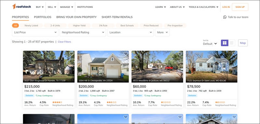Favorite the 7121 Seymour Dr Saint Louis listing
260x124 pixels.
click(234, 54)
